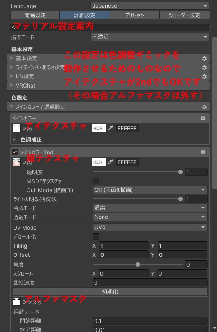The width and height of the screenshot is (217, 332).
Task: Click the Offset X field
Action: (124, 254)
